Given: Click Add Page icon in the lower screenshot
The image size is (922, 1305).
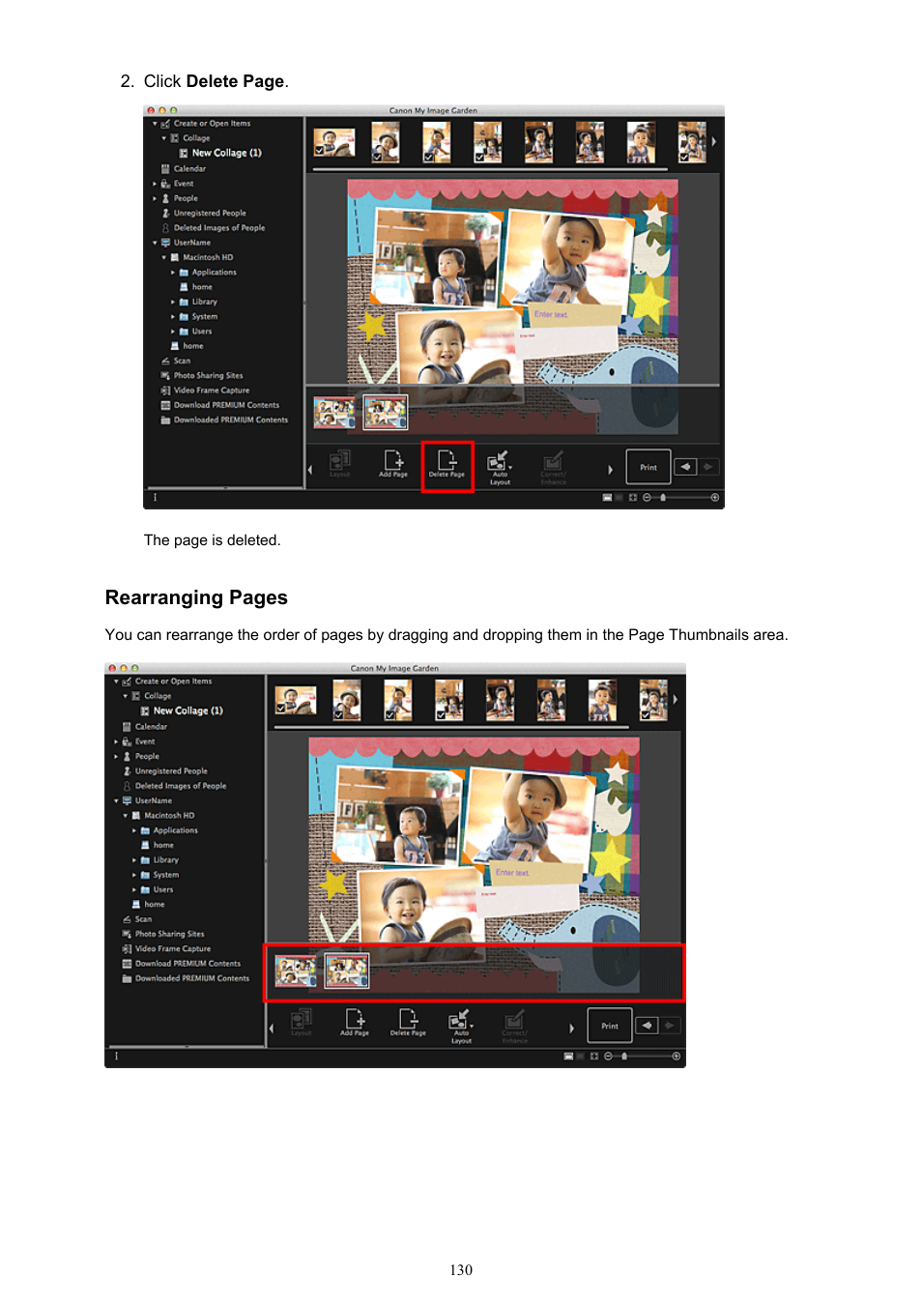Looking at the screenshot, I should tap(355, 1022).
